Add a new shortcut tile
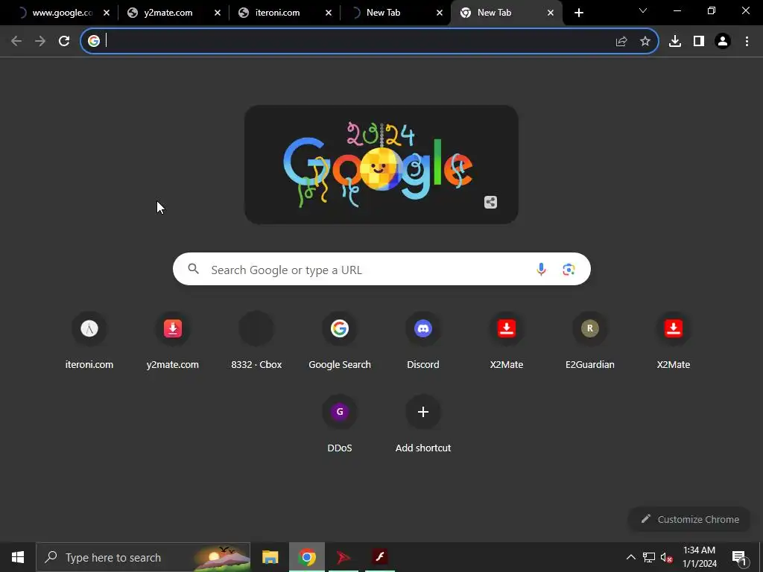 [x=423, y=425]
